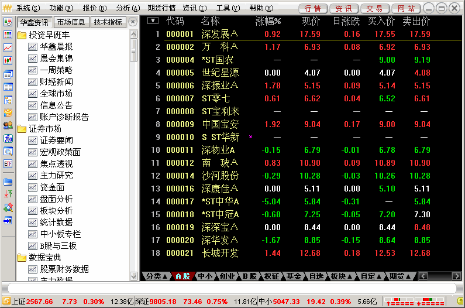Expand the 分类▲ bottom tab menu

pos(156,276)
